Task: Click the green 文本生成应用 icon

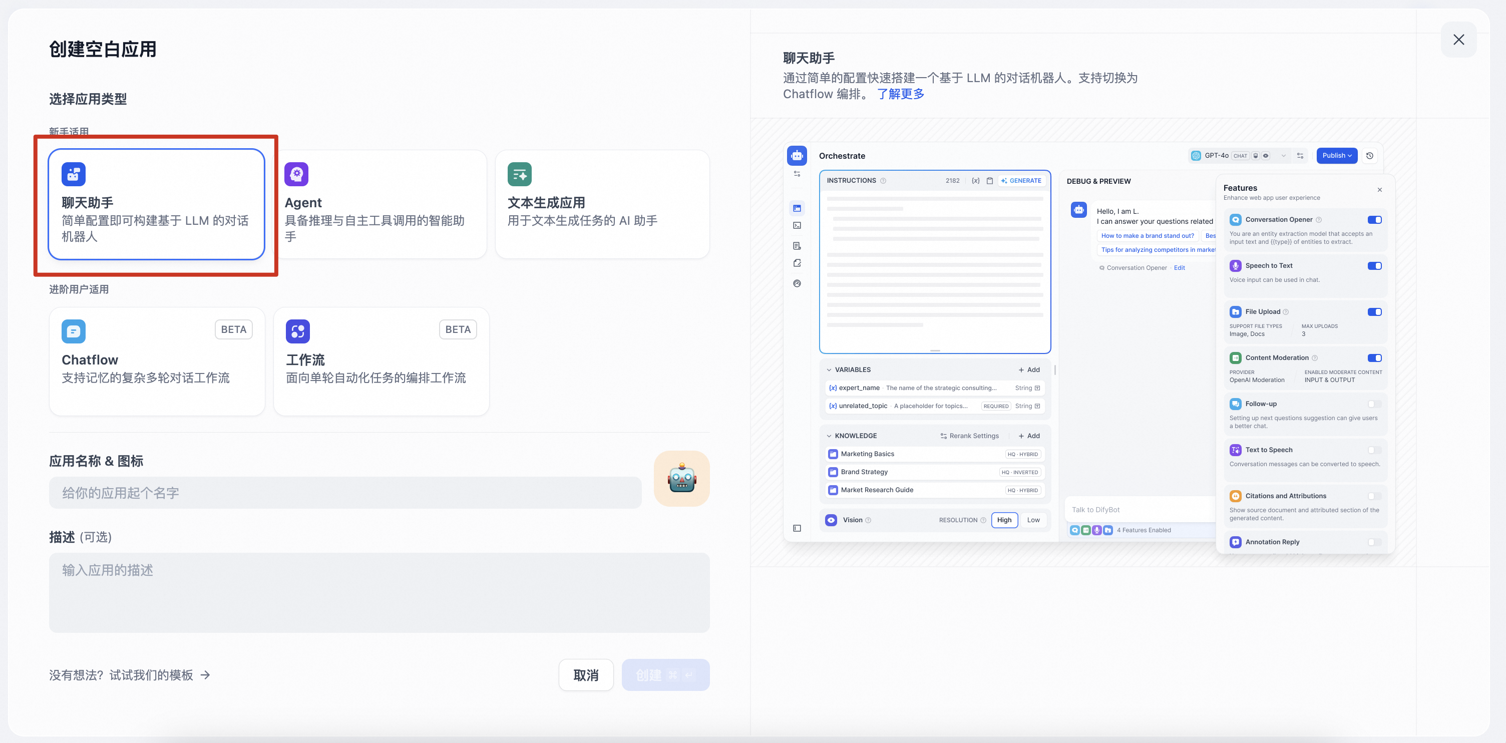Action: pos(519,174)
